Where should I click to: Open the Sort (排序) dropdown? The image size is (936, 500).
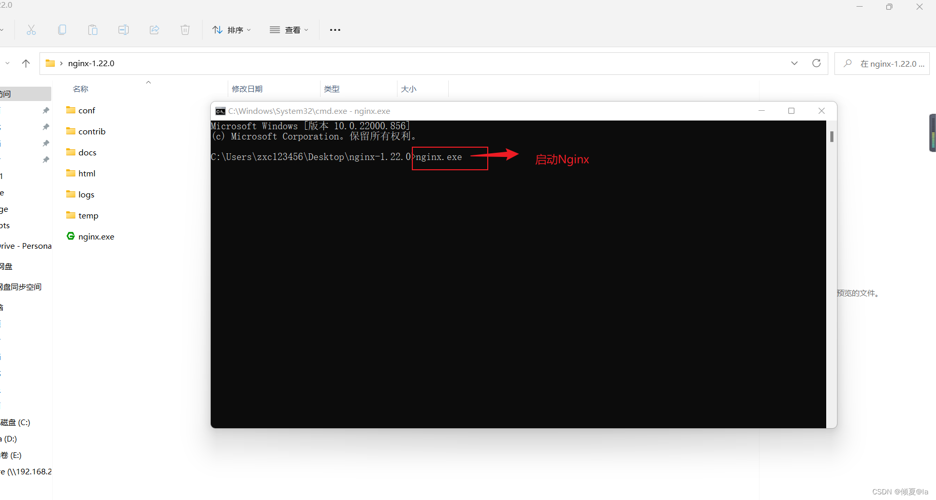pyautogui.click(x=232, y=30)
